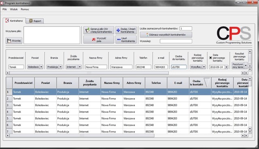
Task: Click the blue minus icon on Usuń button
Action: [x=119, y=40]
